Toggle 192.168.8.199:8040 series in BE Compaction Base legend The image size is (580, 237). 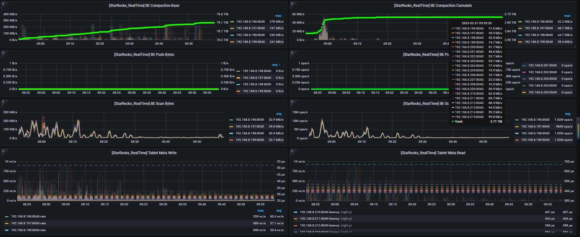point(250,42)
